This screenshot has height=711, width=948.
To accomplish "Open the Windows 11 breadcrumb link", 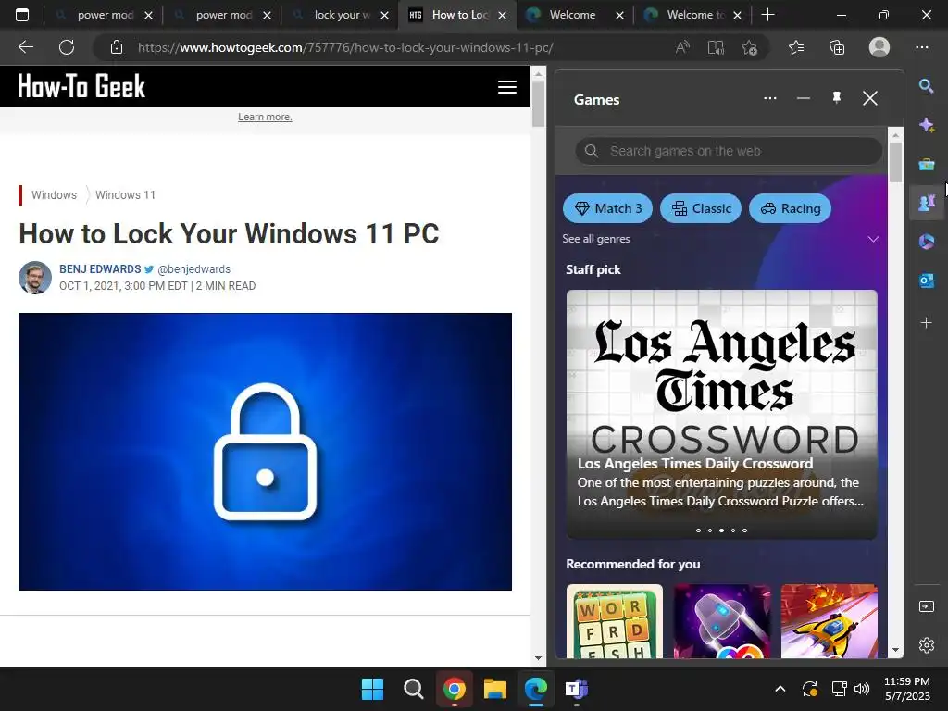I will 125,194.
